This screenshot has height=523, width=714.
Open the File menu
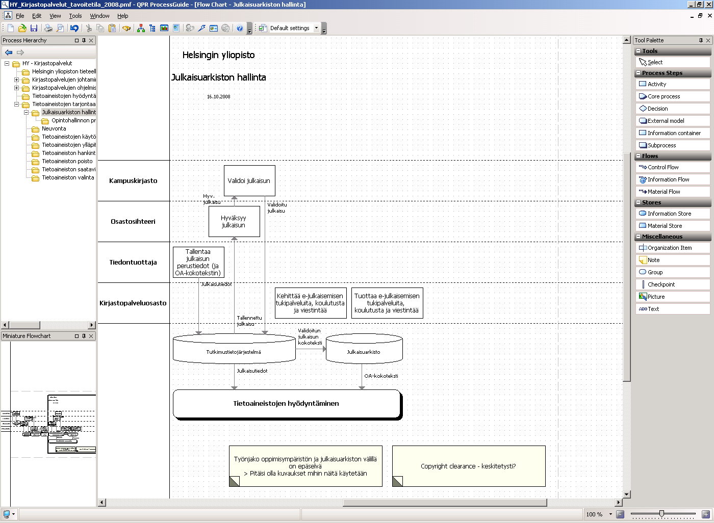tap(20, 16)
